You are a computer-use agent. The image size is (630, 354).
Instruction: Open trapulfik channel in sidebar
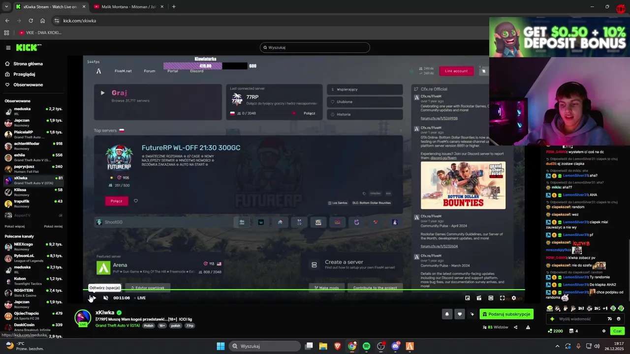33,204
